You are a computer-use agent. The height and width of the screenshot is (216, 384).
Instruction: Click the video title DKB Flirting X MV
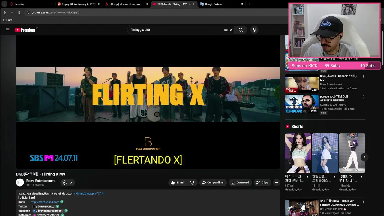tap(41, 174)
